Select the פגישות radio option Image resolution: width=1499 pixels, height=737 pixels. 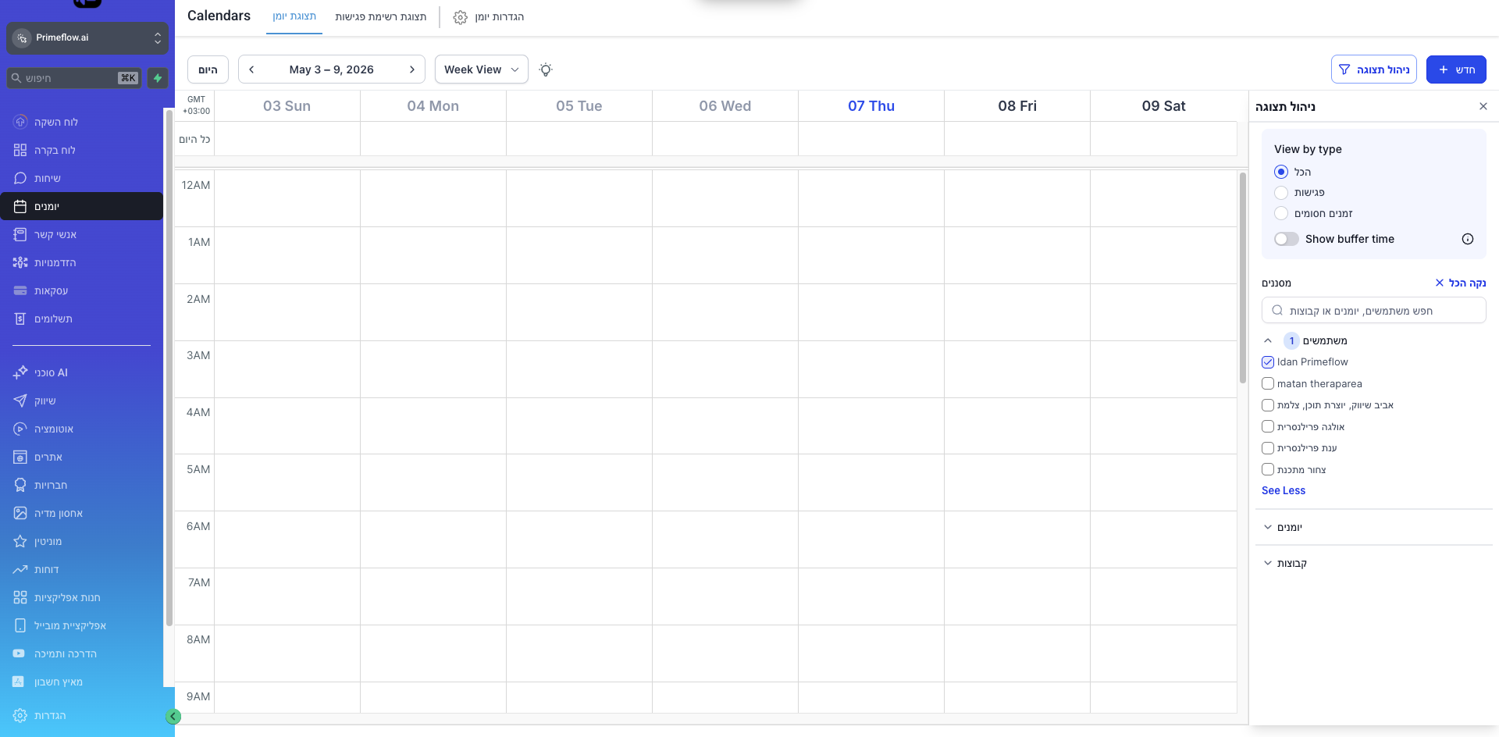coord(1281,192)
